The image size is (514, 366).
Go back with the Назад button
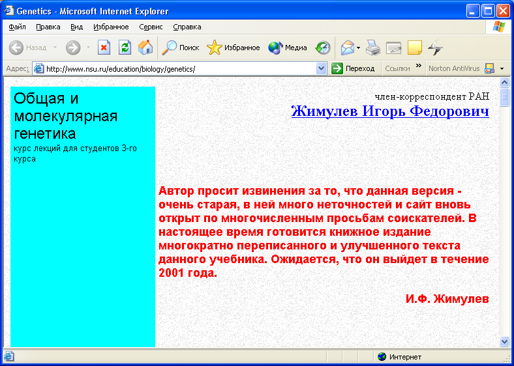click(x=27, y=48)
